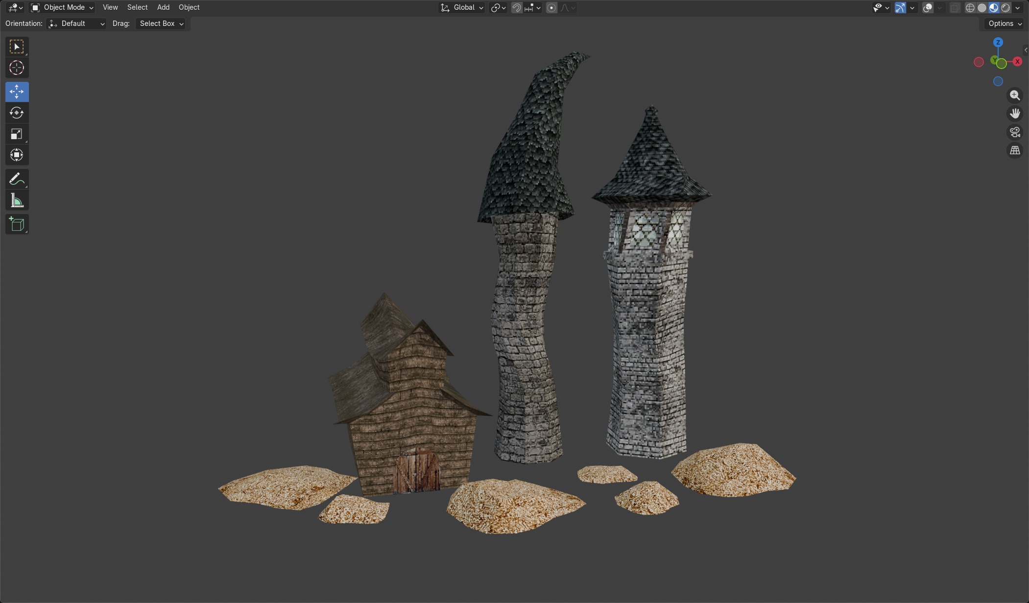The height and width of the screenshot is (603, 1029).
Task: Enable proportional editing toggle
Action: click(551, 7)
